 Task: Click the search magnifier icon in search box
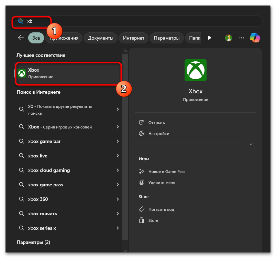pos(21,21)
